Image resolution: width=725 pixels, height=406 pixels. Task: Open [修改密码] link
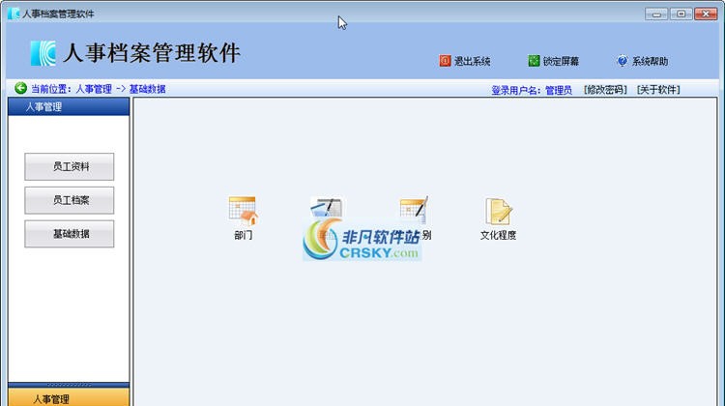605,90
